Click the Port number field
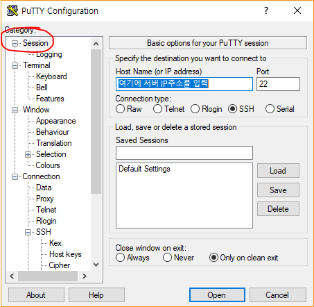 (x=278, y=84)
